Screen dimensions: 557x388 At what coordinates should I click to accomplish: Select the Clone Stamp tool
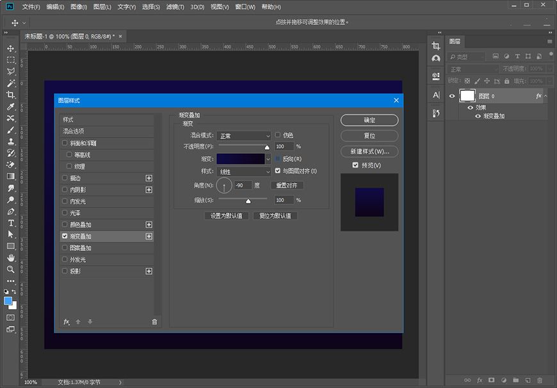pyautogui.click(x=11, y=141)
